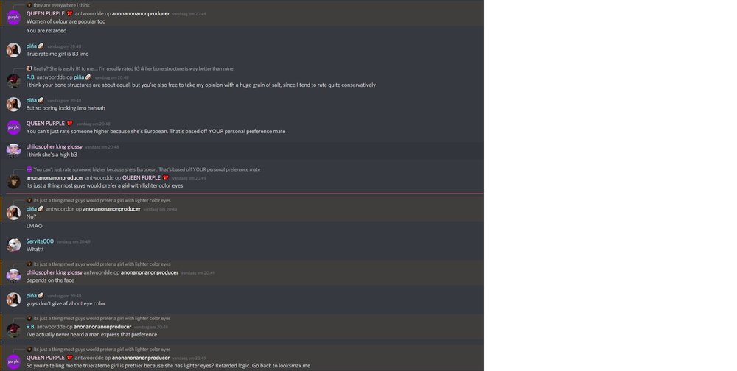Viewport: 737px width, 371px height.
Task: Click the red new-messages divider line
Action: pos(245,193)
